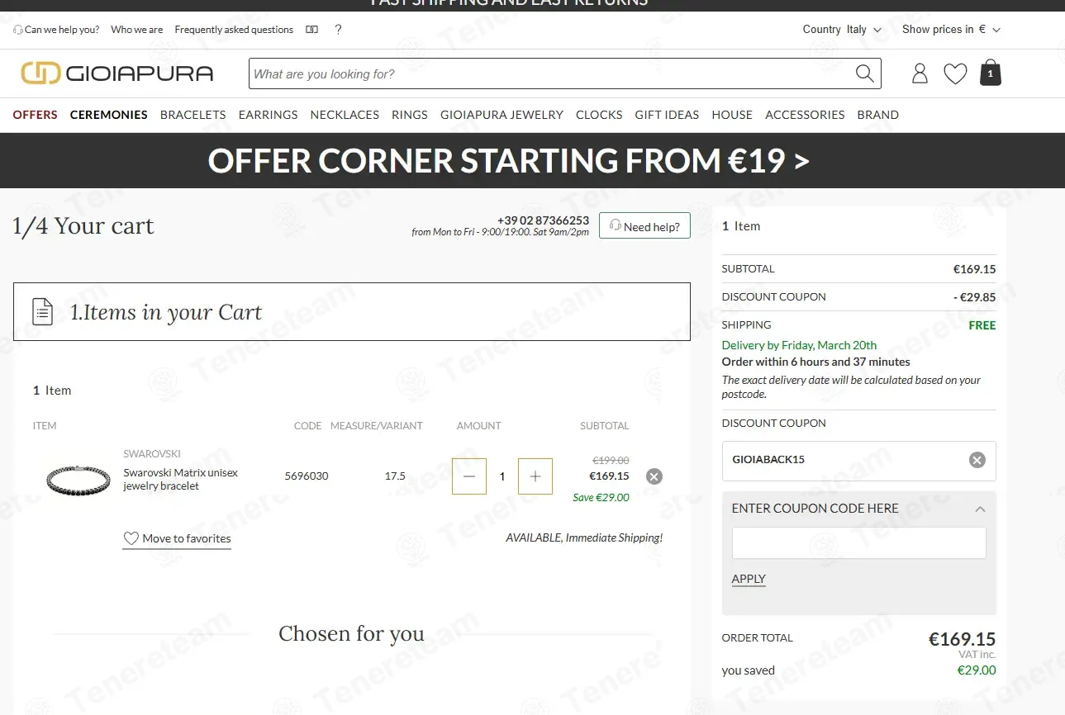Image resolution: width=1065 pixels, height=715 pixels.
Task: Open Show prices in € dropdown
Action: click(x=951, y=30)
